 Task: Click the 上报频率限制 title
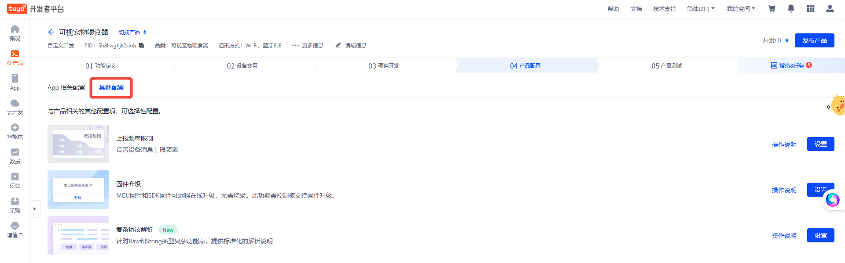pos(135,138)
